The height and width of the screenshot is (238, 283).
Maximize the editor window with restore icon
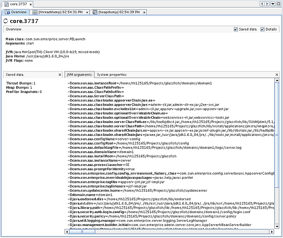279,4
